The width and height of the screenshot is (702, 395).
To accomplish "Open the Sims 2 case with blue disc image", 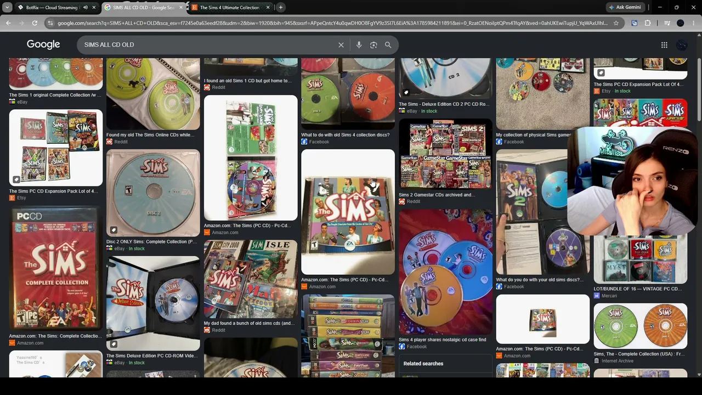I will [542, 212].
